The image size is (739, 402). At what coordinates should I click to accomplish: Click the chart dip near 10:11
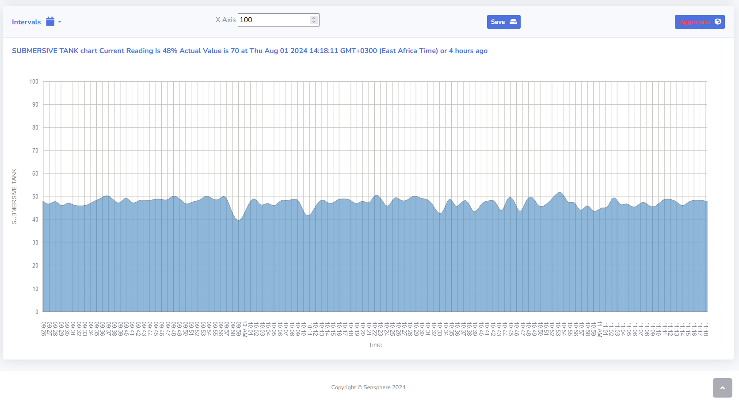[308, 215]
